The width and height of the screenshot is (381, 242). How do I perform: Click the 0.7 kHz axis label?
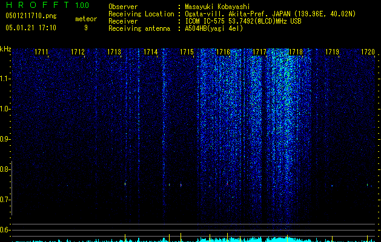tap(5, 200)
